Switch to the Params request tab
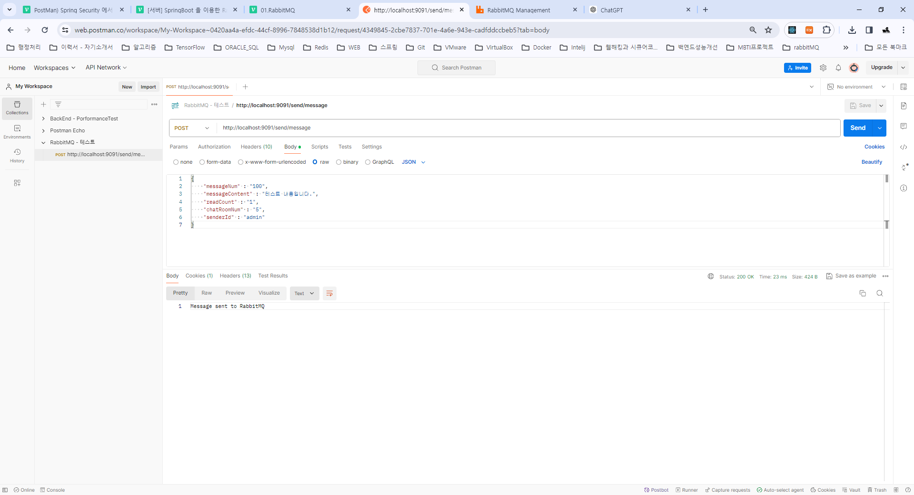This screenshot has width=914, height=495. [x=179, y=147]
